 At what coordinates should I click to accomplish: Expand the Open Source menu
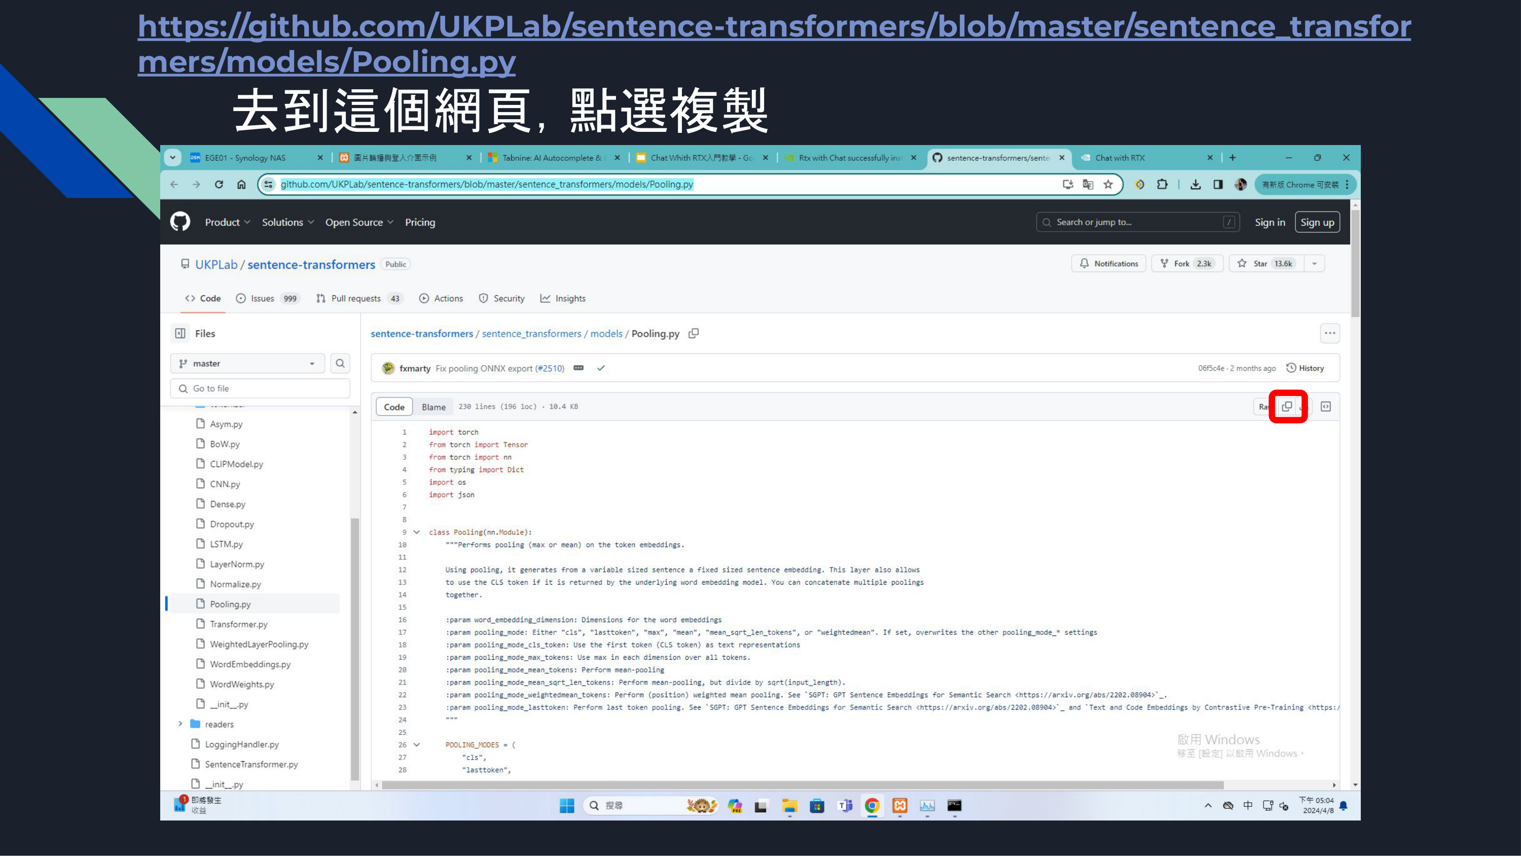[359, 222]
